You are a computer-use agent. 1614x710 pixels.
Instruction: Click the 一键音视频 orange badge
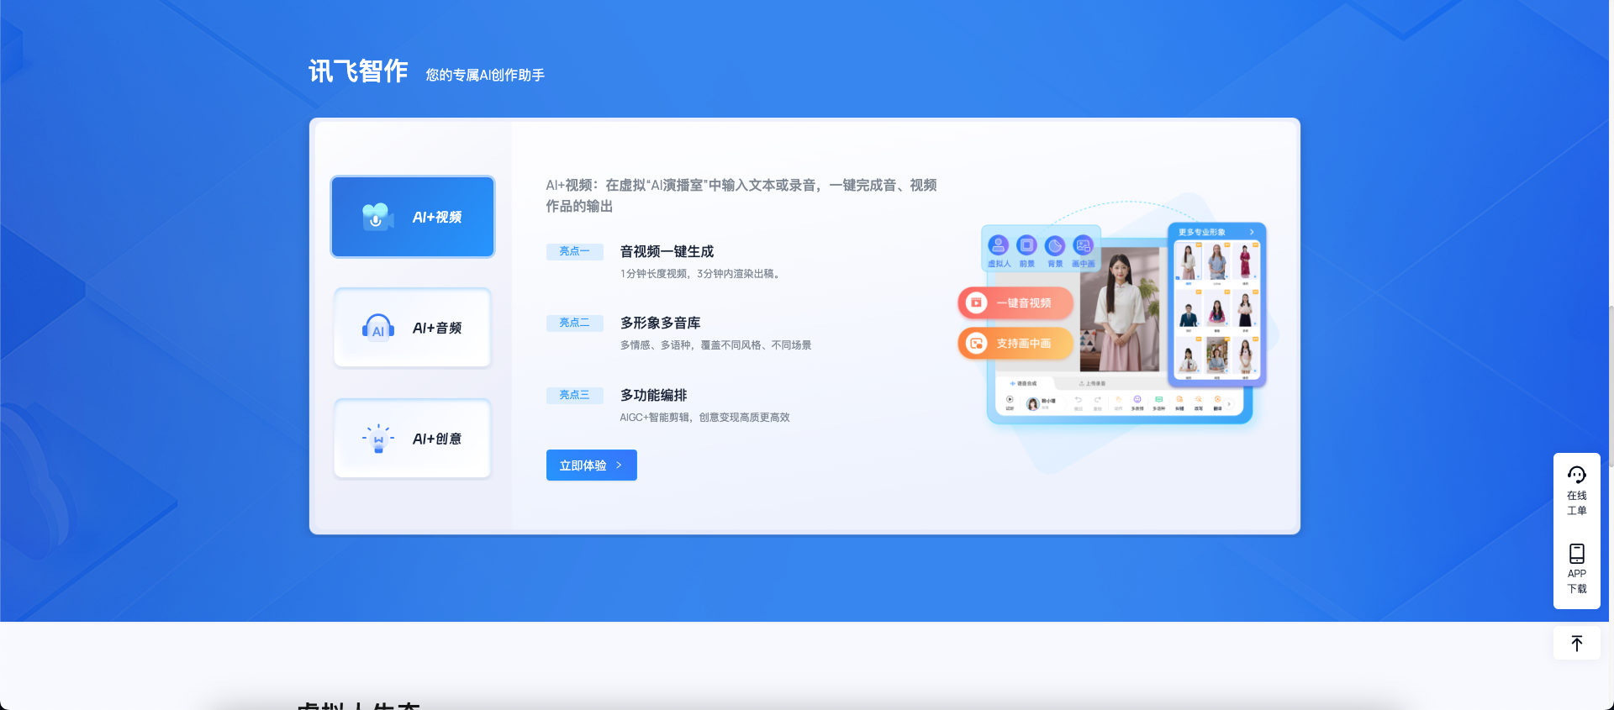(x=1015, y=302)
